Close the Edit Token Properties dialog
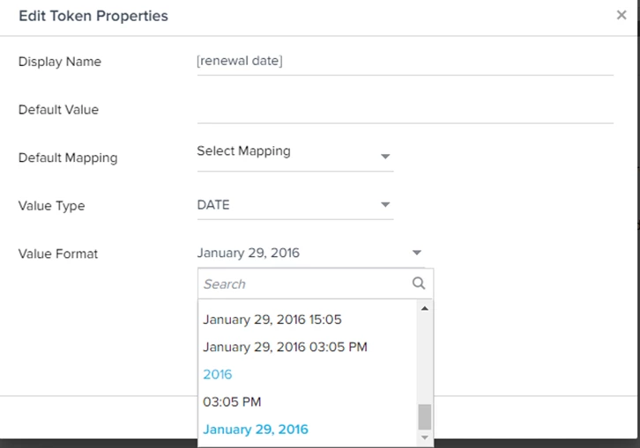Image resolution: width=640 pixels, height=448 pixels. click(621, 16)
